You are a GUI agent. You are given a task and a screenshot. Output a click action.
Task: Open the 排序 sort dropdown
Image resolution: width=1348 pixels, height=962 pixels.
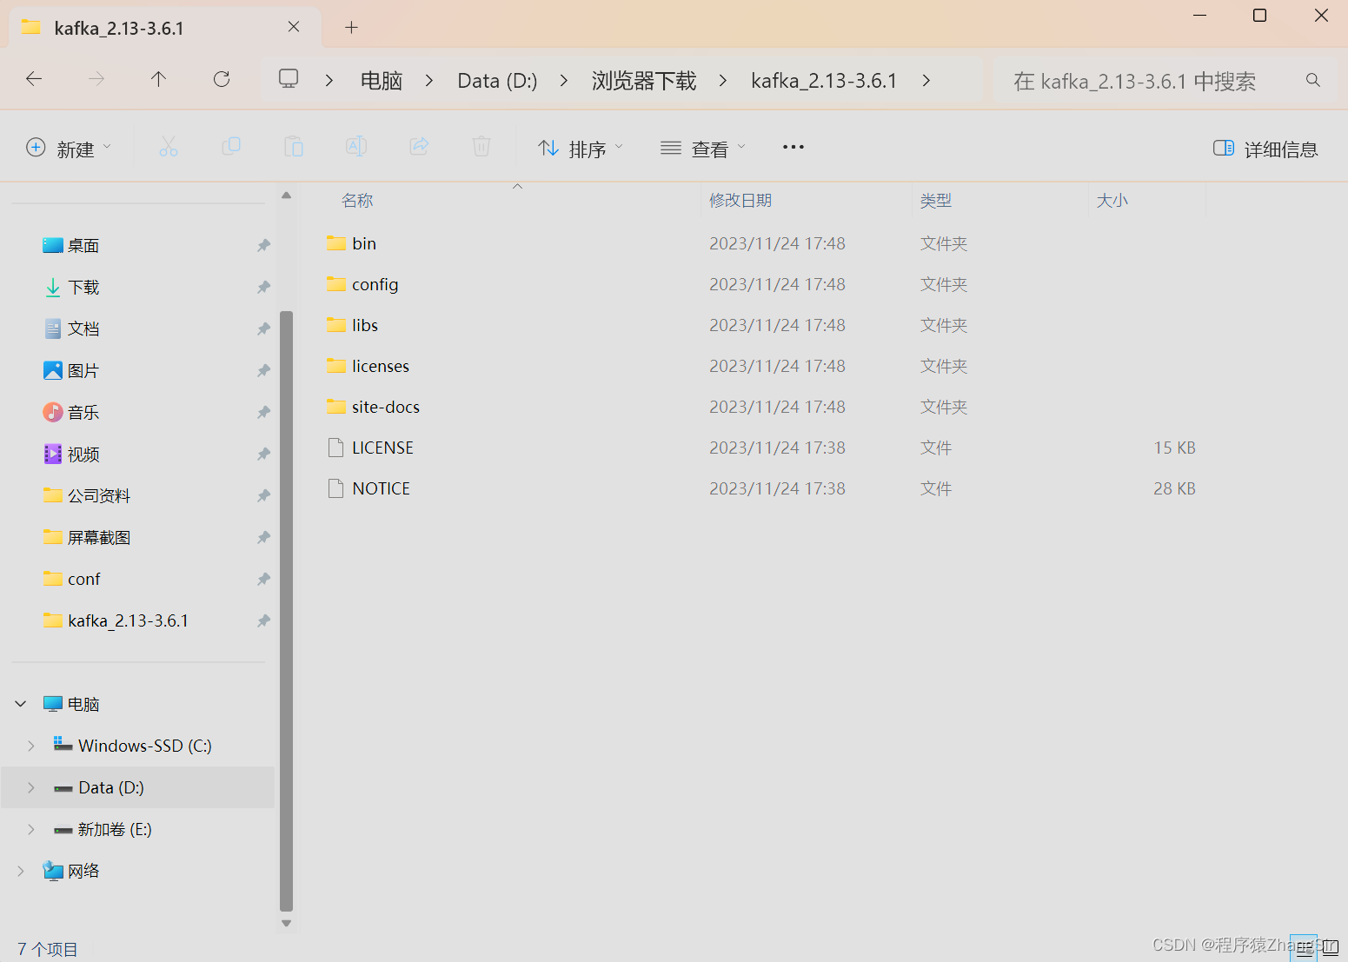pyautogui.click(x=581, y=149)
